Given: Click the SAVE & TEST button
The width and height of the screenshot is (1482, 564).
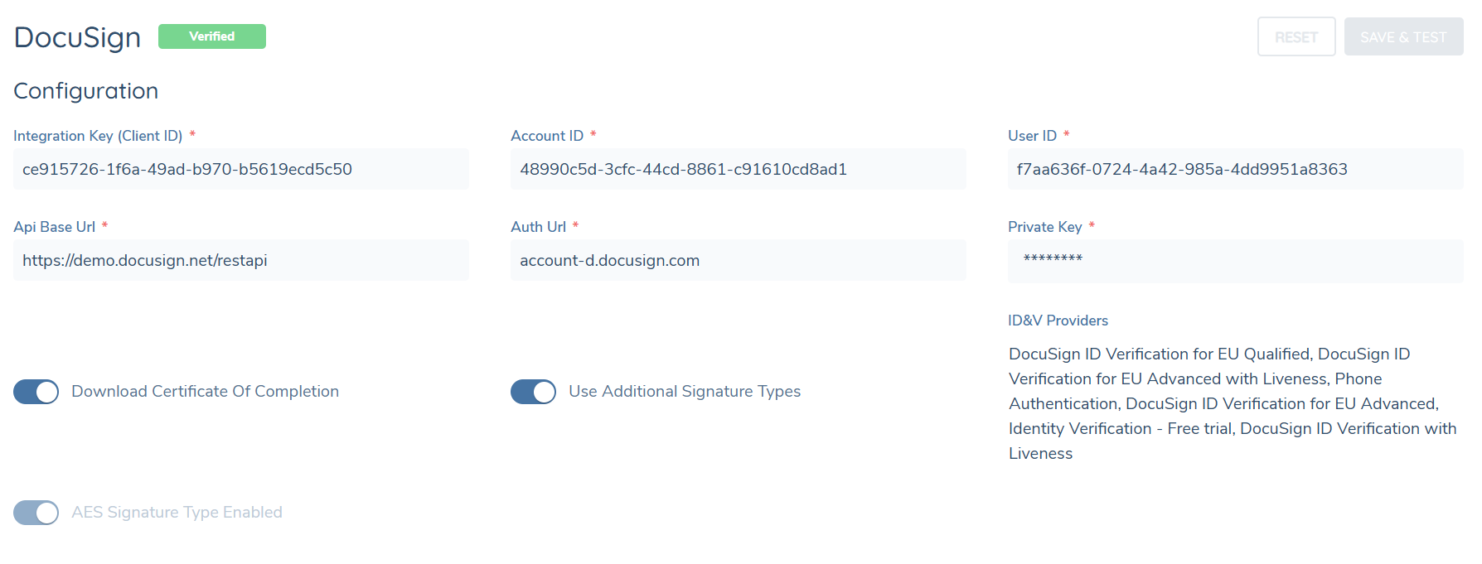Looking at the screenshot, I should [1403, 36].
